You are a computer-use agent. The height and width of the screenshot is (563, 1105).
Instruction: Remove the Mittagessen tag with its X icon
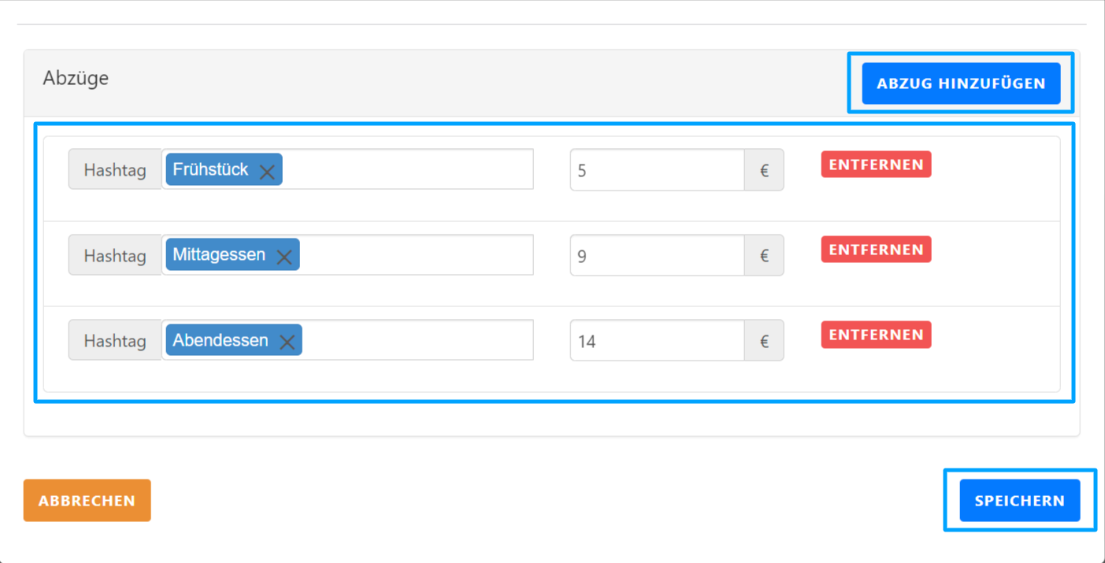pyautogui.click(x=284, y=257)
